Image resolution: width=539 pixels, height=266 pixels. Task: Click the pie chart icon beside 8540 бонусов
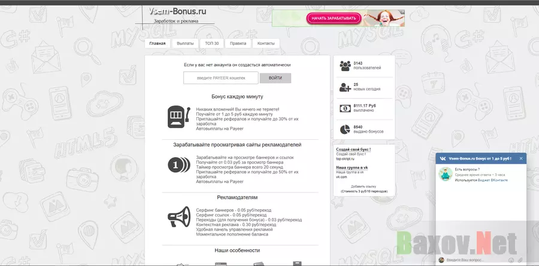tap(345, 129)
